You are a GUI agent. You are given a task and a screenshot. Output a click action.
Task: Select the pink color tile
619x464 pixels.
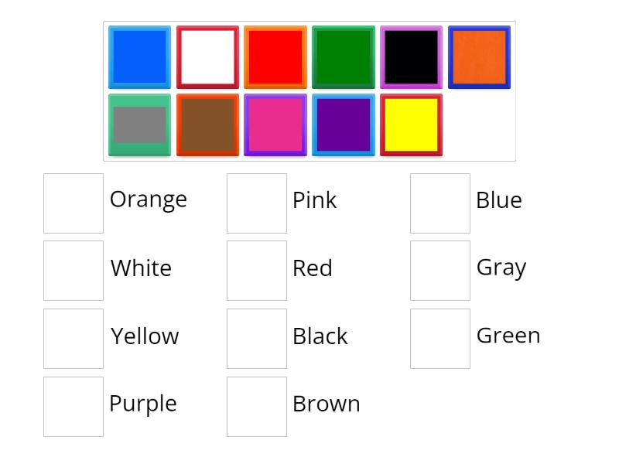click(275, 125)
